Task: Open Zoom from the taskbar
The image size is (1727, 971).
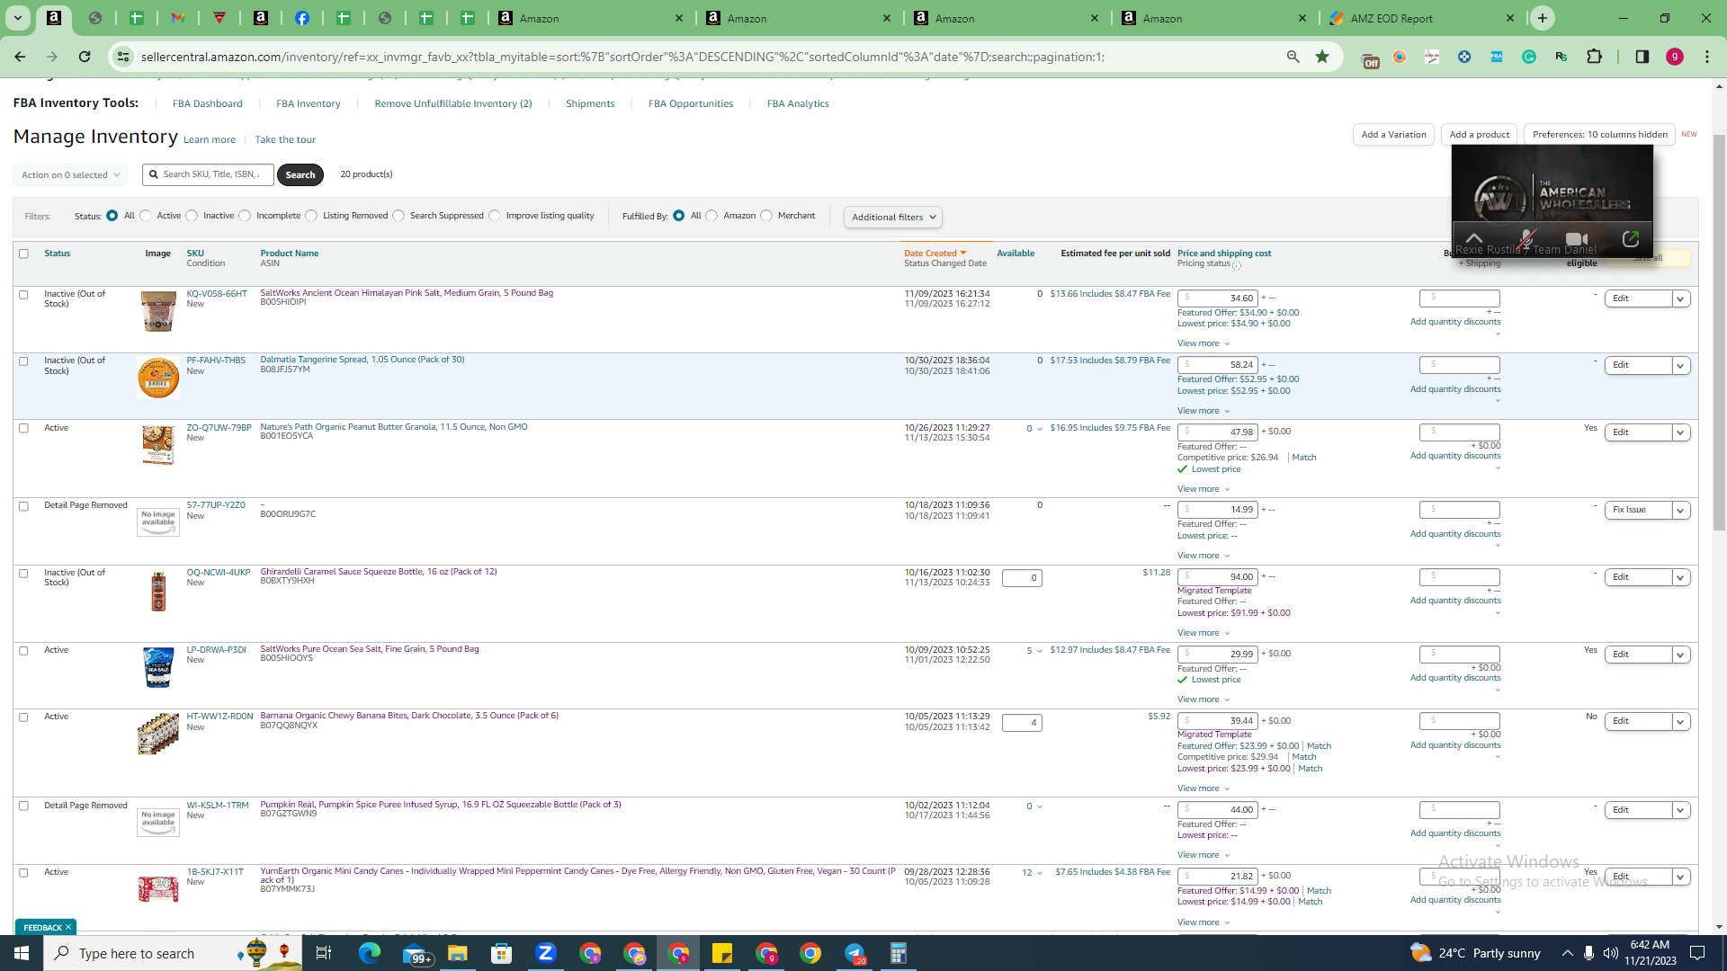Action: pyautogui.click(x=546, y=953)
